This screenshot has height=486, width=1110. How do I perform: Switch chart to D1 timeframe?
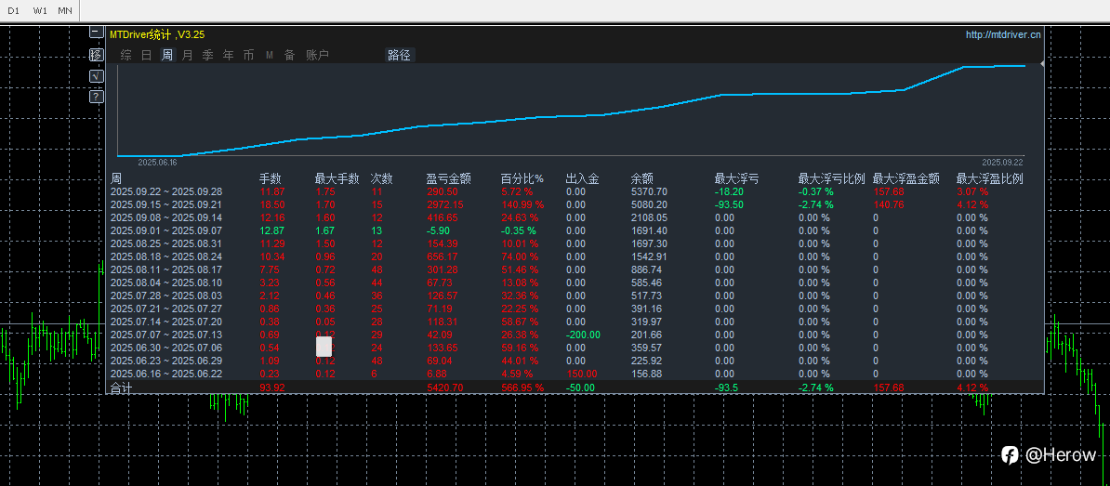(x=14, y=10)
